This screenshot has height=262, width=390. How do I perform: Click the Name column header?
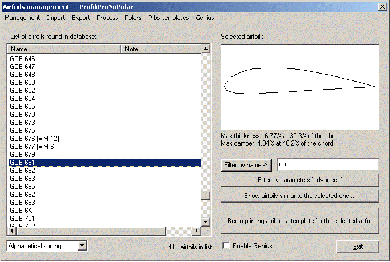click(65, 49)
